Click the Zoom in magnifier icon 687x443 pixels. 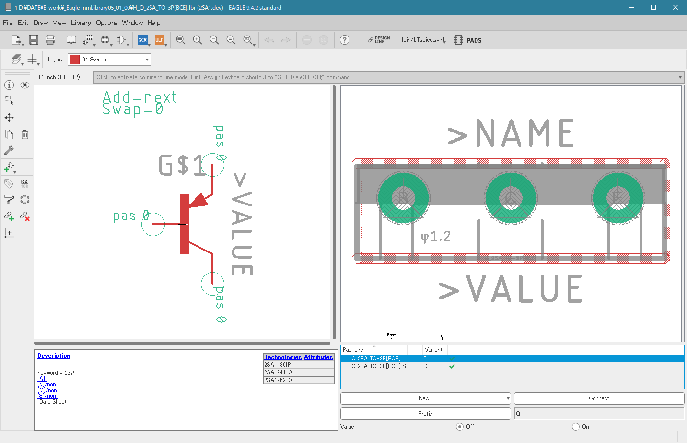coord(198,40)
